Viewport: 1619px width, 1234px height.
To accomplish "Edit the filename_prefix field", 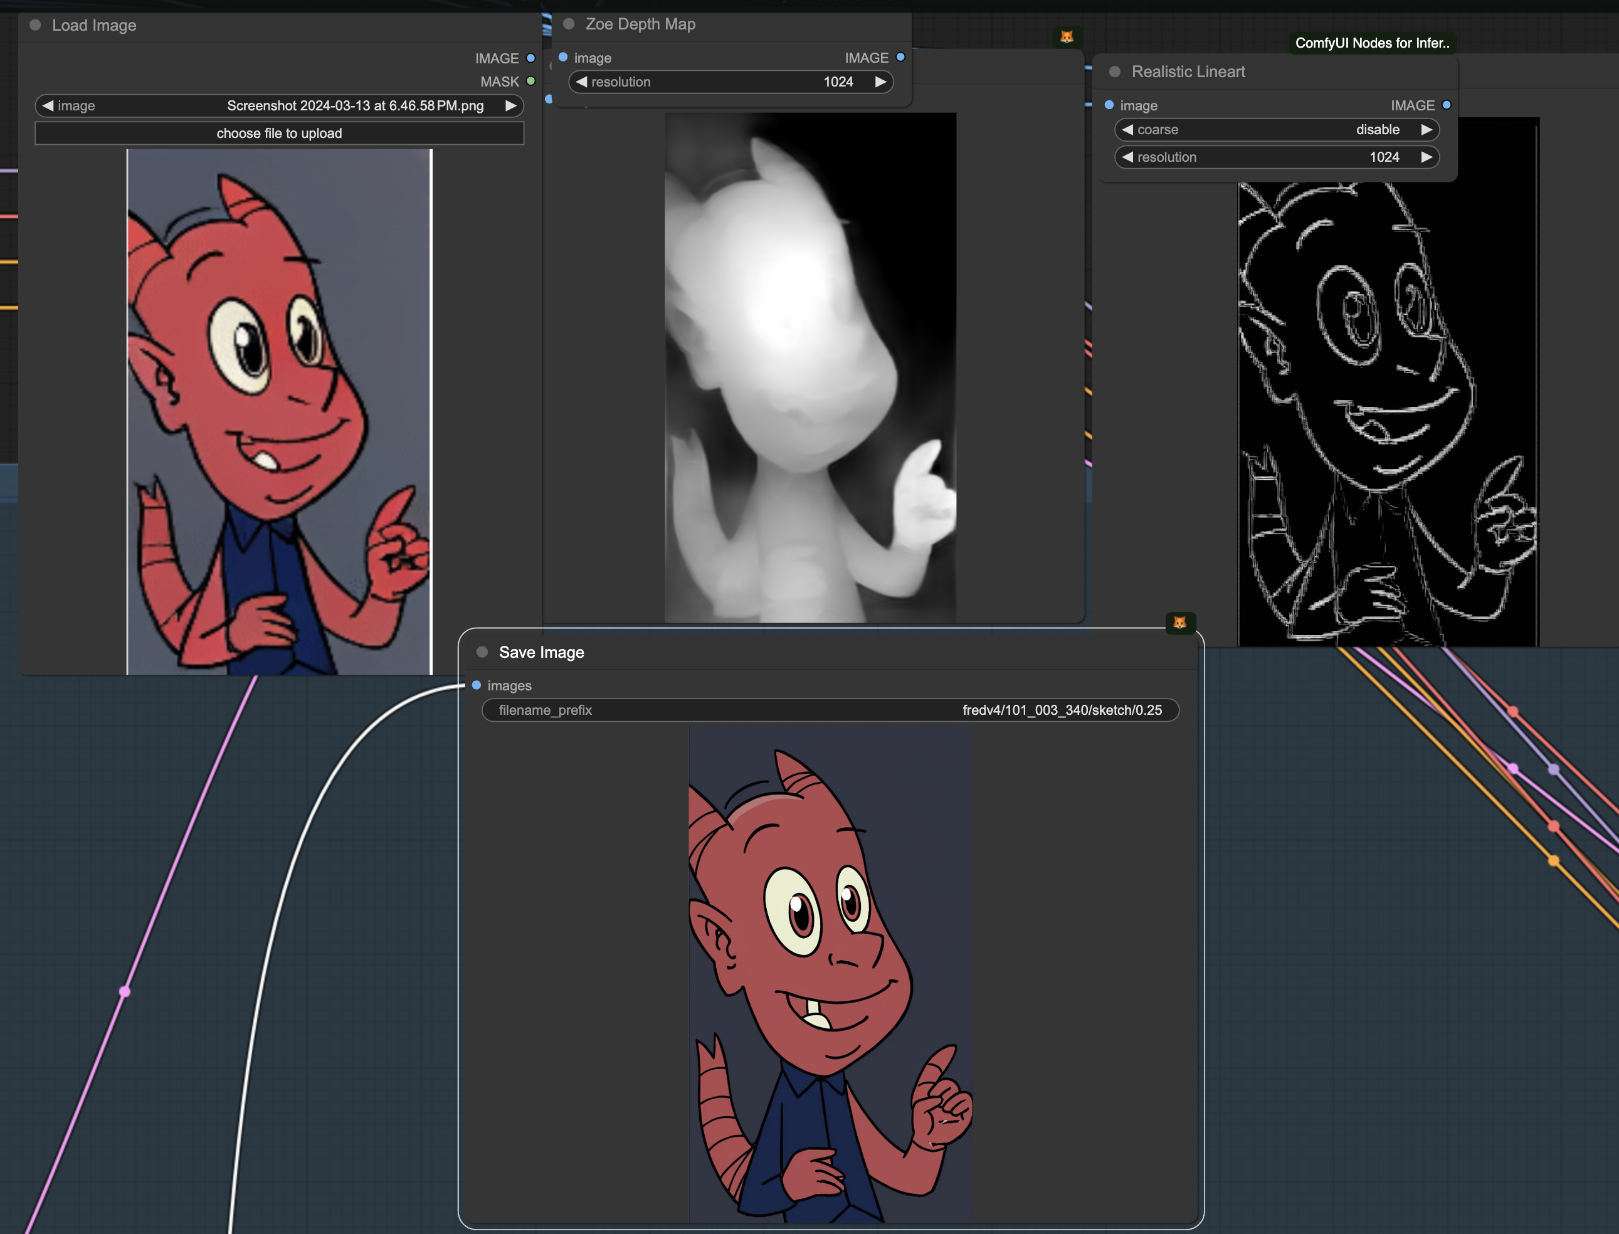I will point(830,710).
